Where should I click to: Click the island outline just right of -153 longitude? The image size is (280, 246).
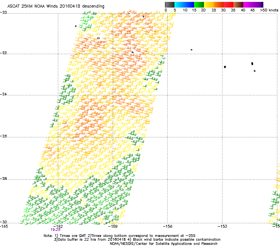tap(225, 67)
